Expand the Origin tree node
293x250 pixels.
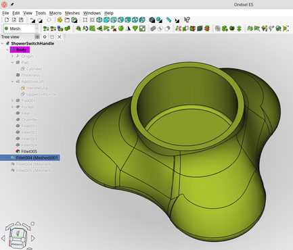12,56
